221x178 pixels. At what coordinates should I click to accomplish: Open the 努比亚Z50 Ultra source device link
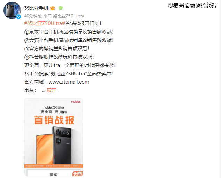pyautogui.click(x=68, y=16)
